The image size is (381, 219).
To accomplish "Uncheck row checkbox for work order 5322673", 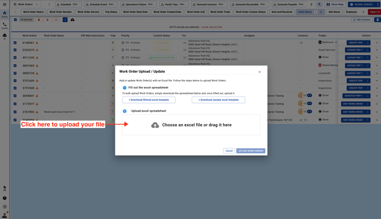I will (15, 50).
